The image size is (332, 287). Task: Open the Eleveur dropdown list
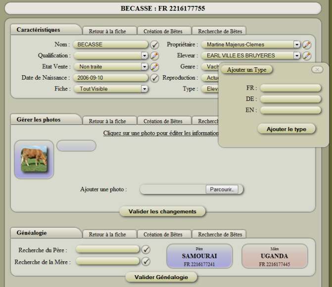[x=296, y=55]
